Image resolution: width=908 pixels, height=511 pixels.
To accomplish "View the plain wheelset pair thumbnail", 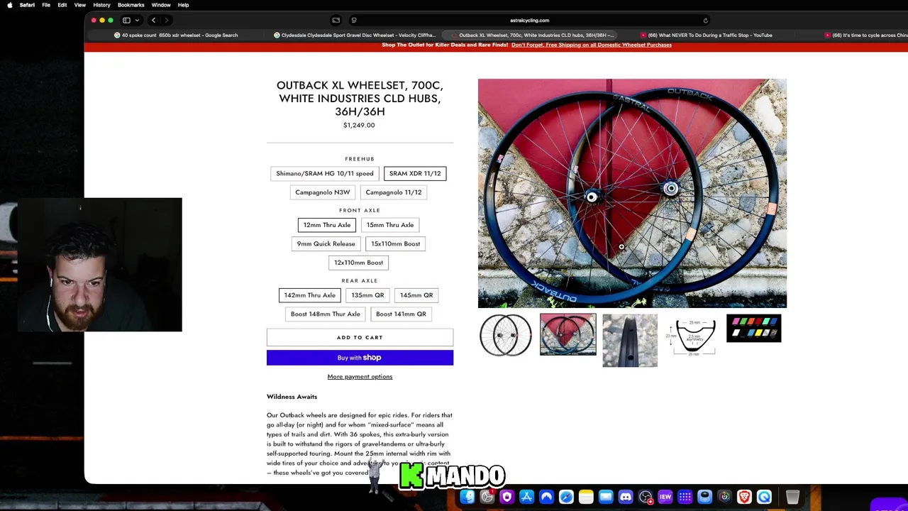I will click(506, 335).
